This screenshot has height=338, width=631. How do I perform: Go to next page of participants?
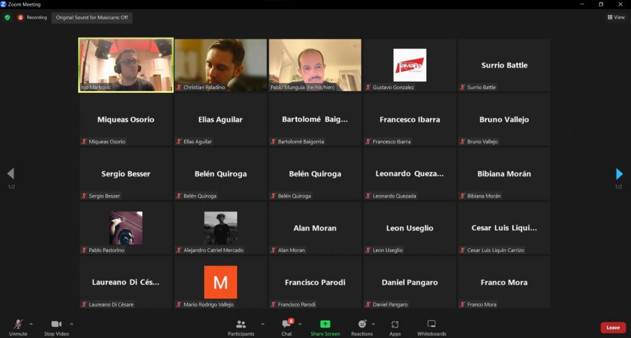point(619,174)
